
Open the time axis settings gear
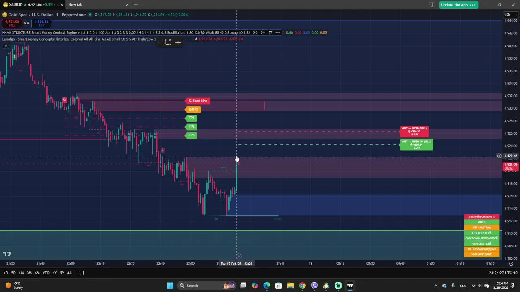(x=511, y=264)
